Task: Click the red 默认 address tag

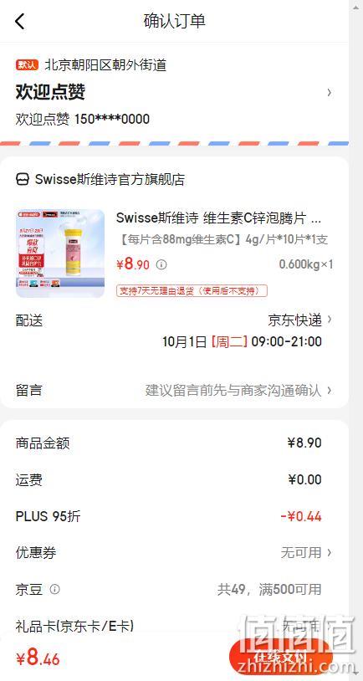Action: 28,65
